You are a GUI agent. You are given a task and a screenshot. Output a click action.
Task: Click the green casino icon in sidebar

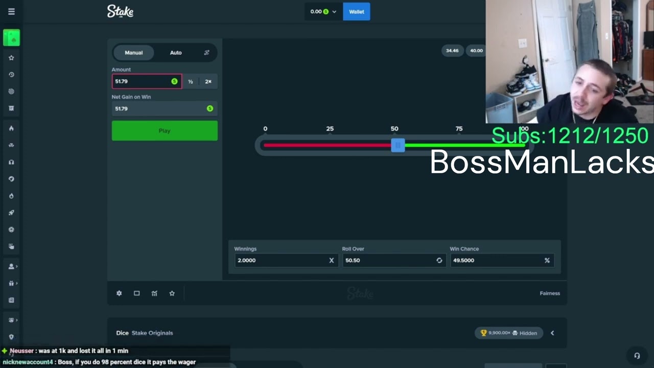pos(11,38)
